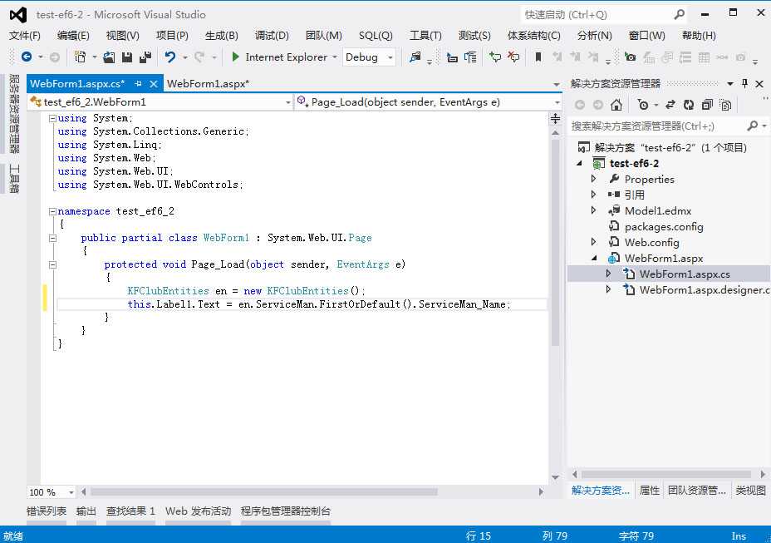Open the 文件(F) menu

coord(25,36)
